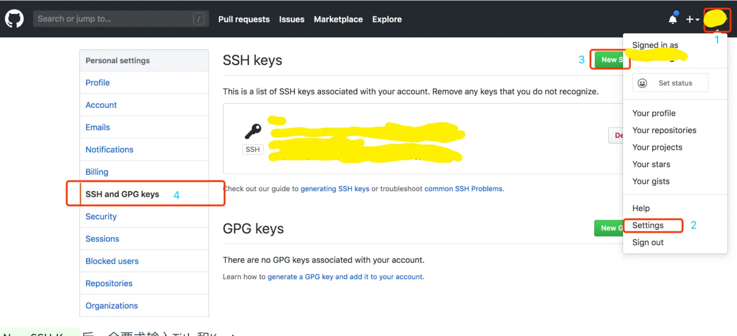Select Settings in the user dropdown

(648, 225)
